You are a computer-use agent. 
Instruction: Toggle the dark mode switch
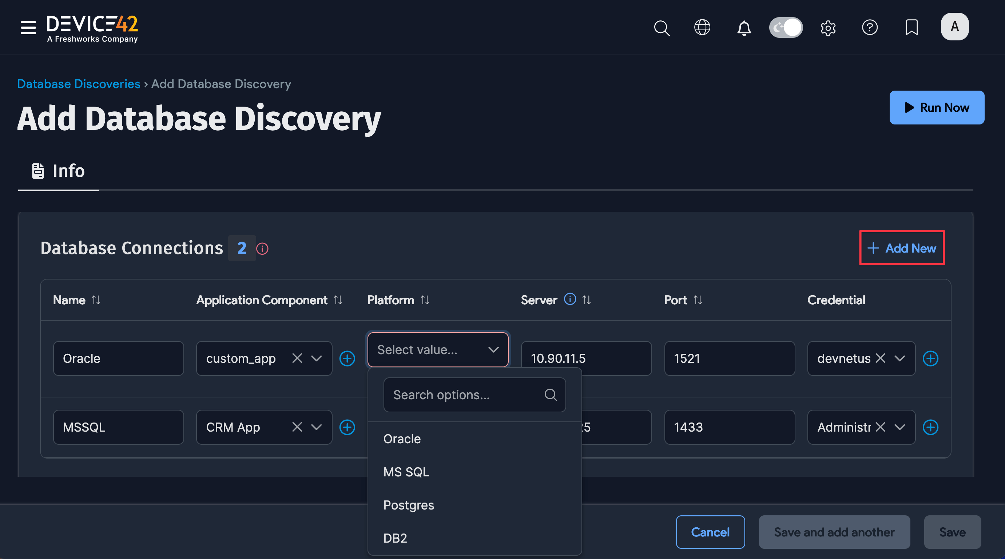(786, 27)
